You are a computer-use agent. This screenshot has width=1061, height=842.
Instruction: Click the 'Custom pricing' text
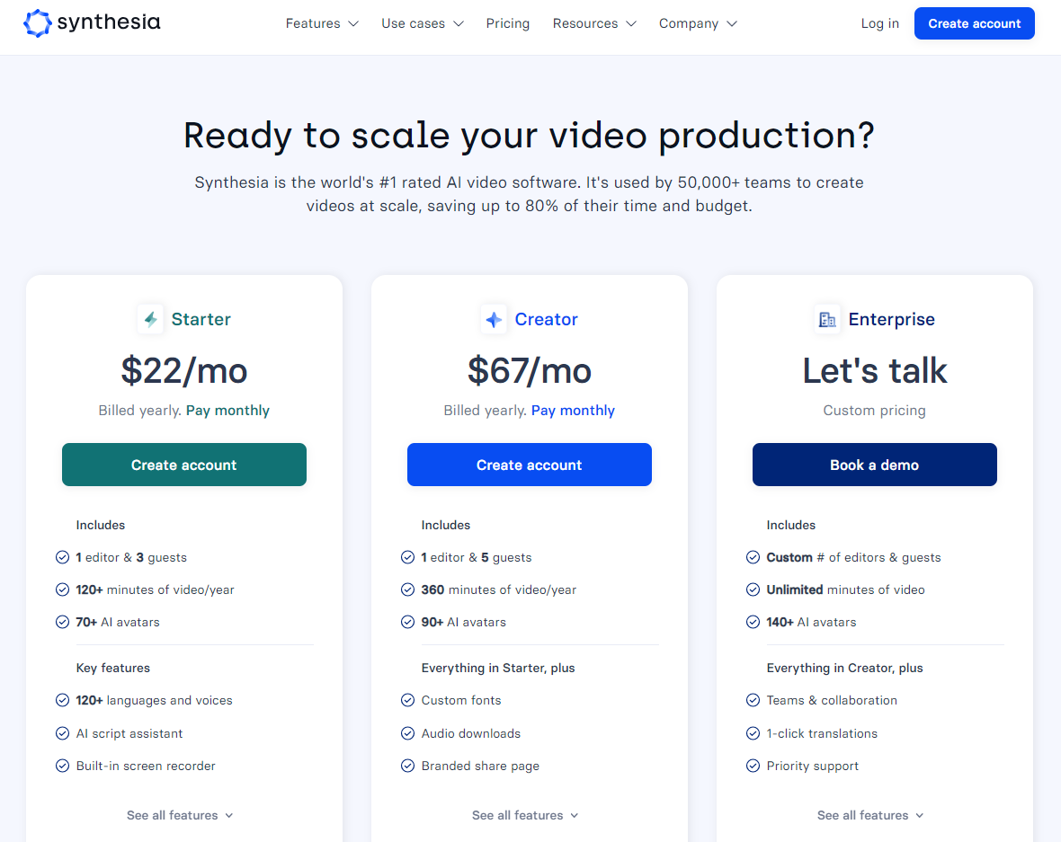[874, 411]
